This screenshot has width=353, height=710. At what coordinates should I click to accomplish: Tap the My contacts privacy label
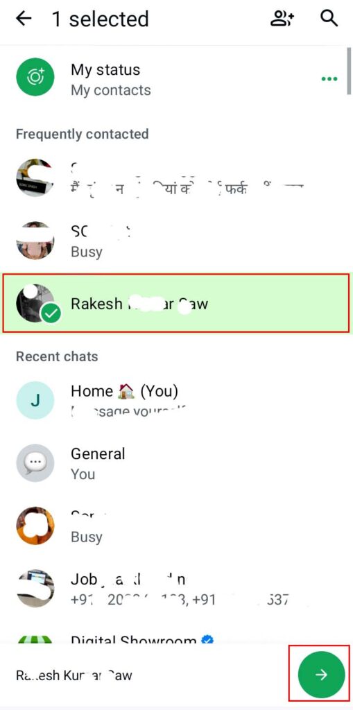tap(110, 90)
